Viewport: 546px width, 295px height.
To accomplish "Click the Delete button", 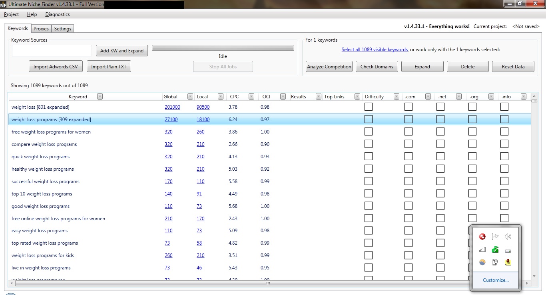I will click(468, 67).
